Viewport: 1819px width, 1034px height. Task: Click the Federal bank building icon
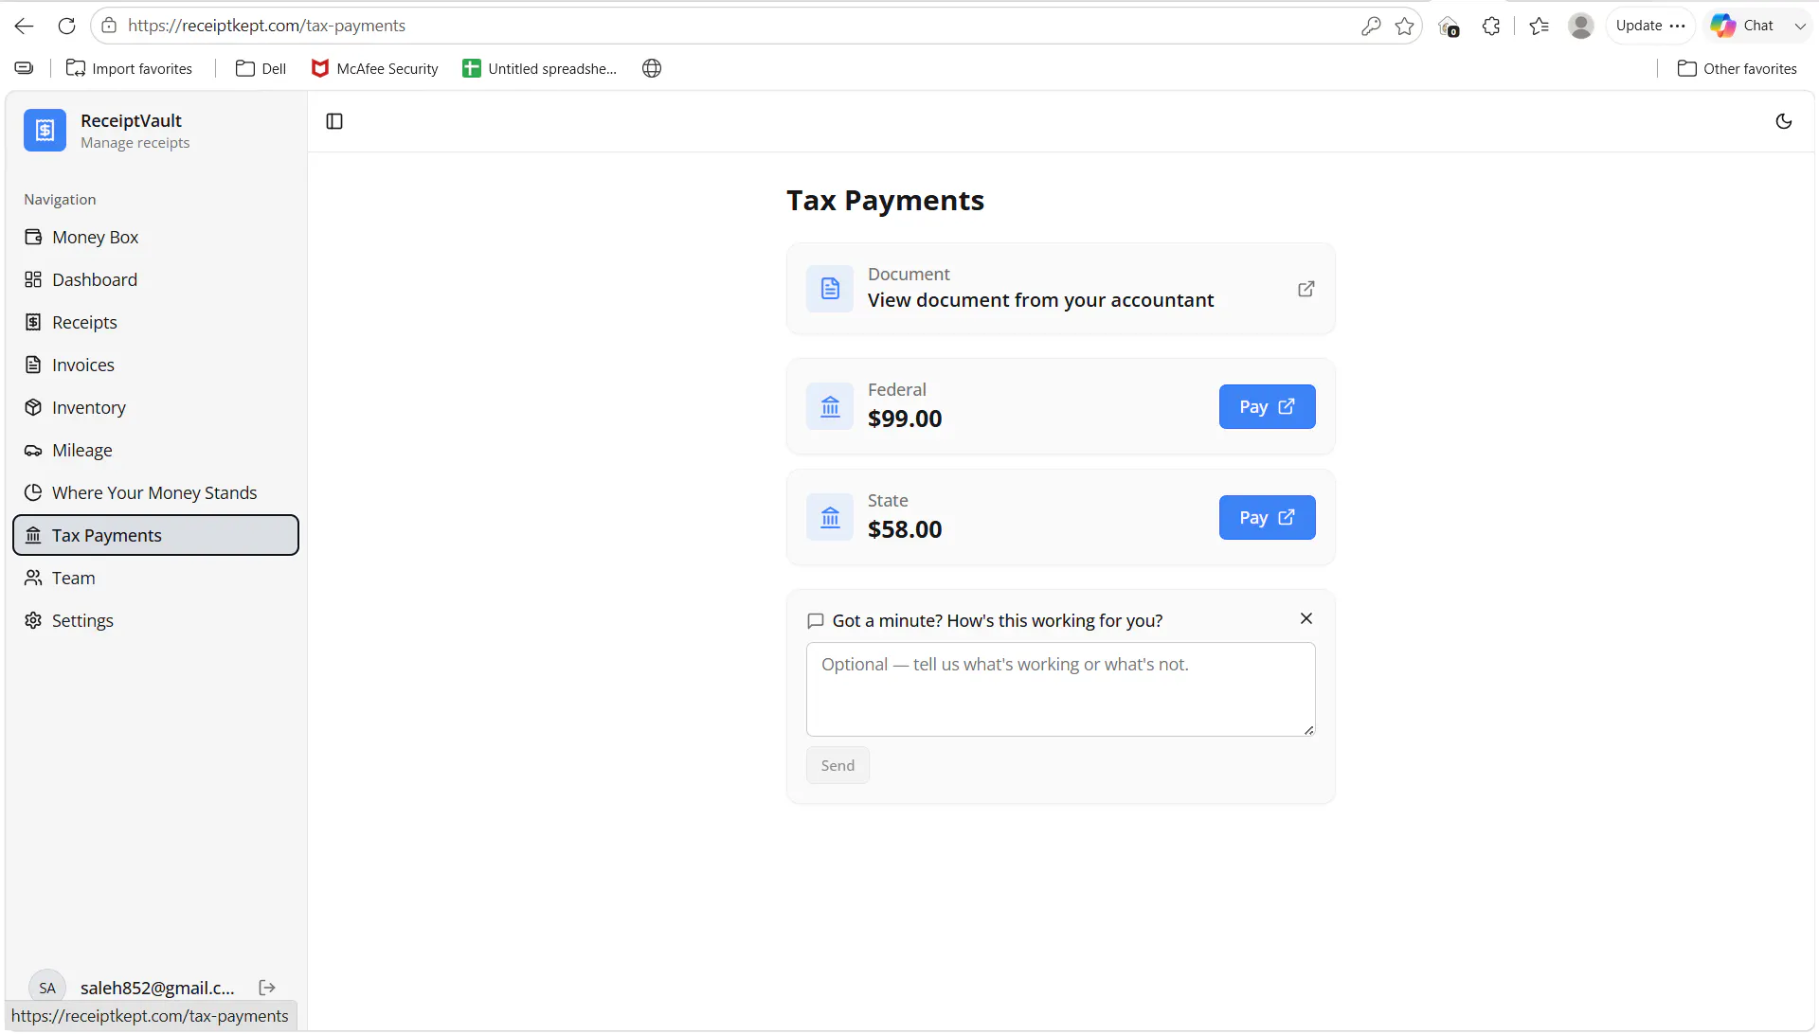point(830,406)
